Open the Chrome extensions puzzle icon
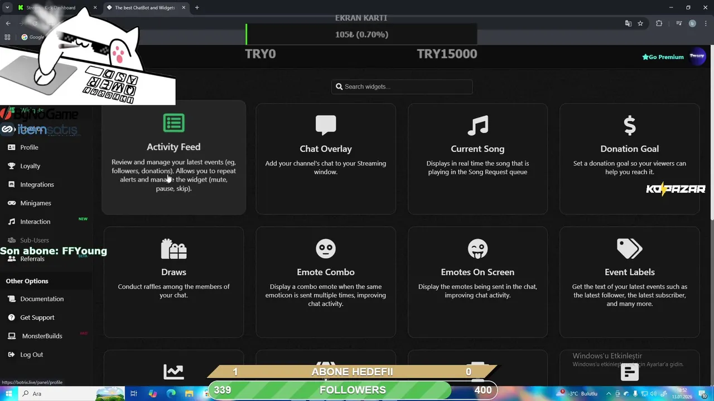 pos(659,23)
